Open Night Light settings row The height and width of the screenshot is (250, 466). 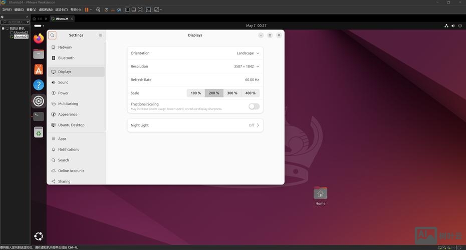[195, 125]
